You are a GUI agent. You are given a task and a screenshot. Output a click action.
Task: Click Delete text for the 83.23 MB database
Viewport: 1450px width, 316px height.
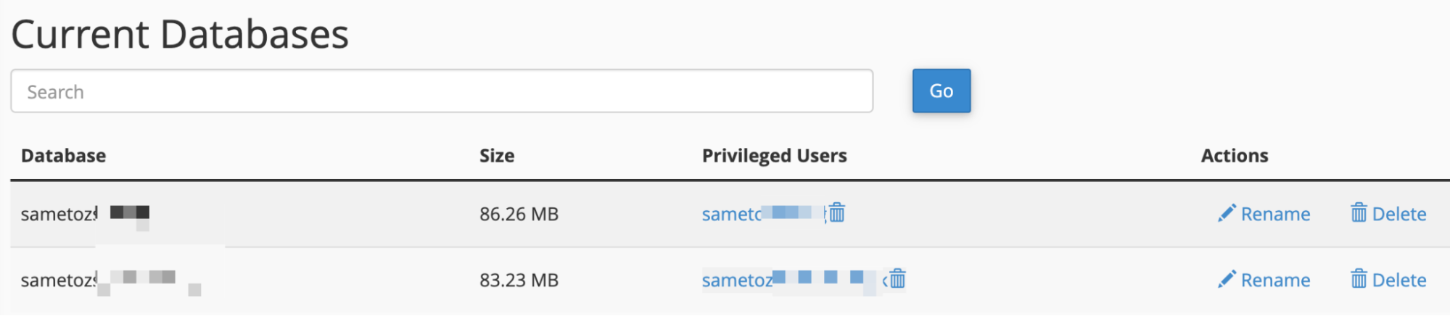coord(1399,280)
